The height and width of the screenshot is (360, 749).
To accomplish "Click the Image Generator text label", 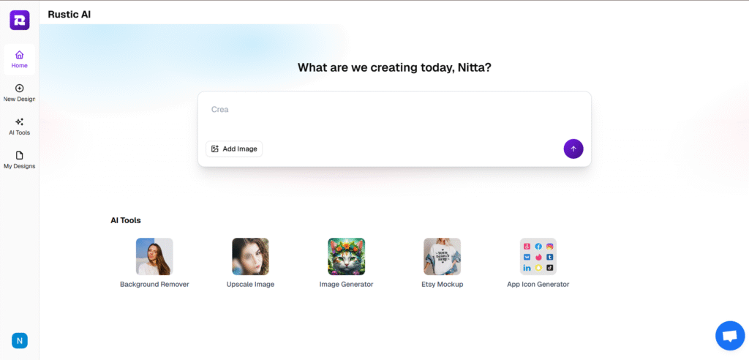I will [346, 284].
